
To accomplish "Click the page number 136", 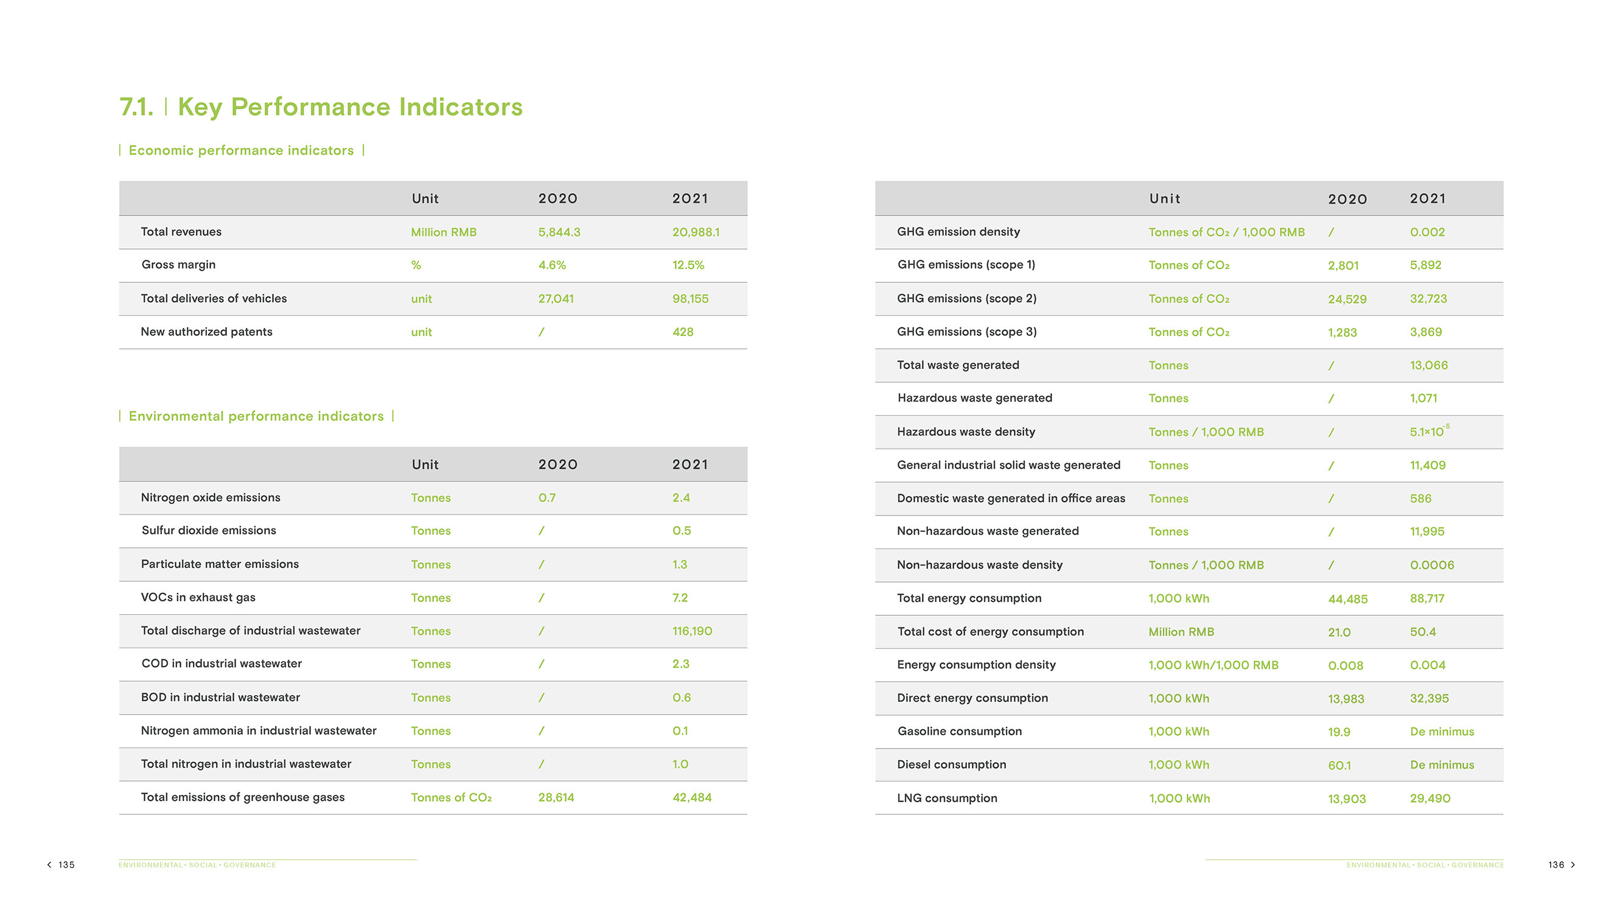I will pyautogui.click(x=1555, y=864).
